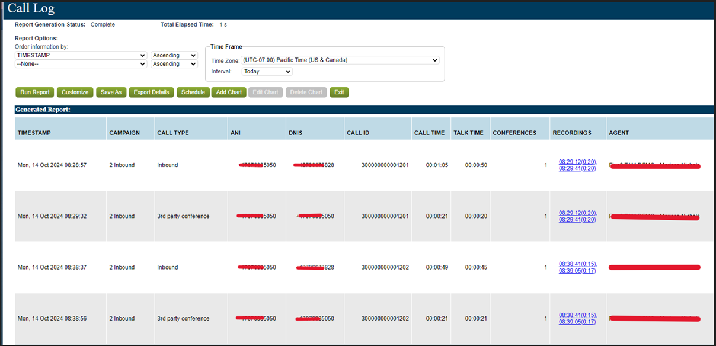The image size is (716, 346).
Task: Open the Ascending dropdown beside TIMESTAMP
Action: [x=174, y=55]
